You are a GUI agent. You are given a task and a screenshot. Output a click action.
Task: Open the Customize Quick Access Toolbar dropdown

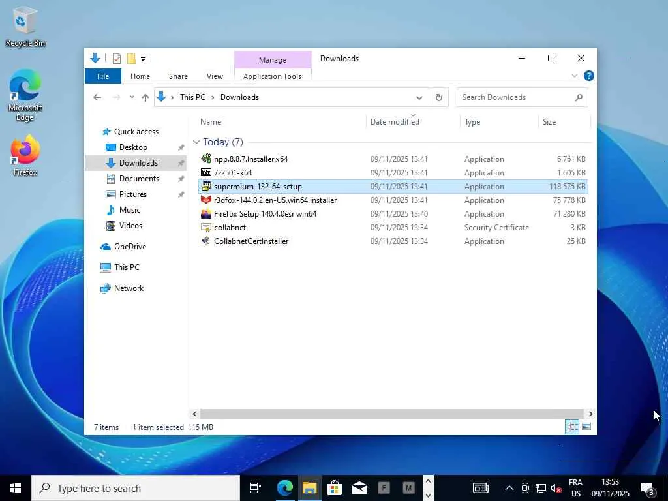[143, 59]
